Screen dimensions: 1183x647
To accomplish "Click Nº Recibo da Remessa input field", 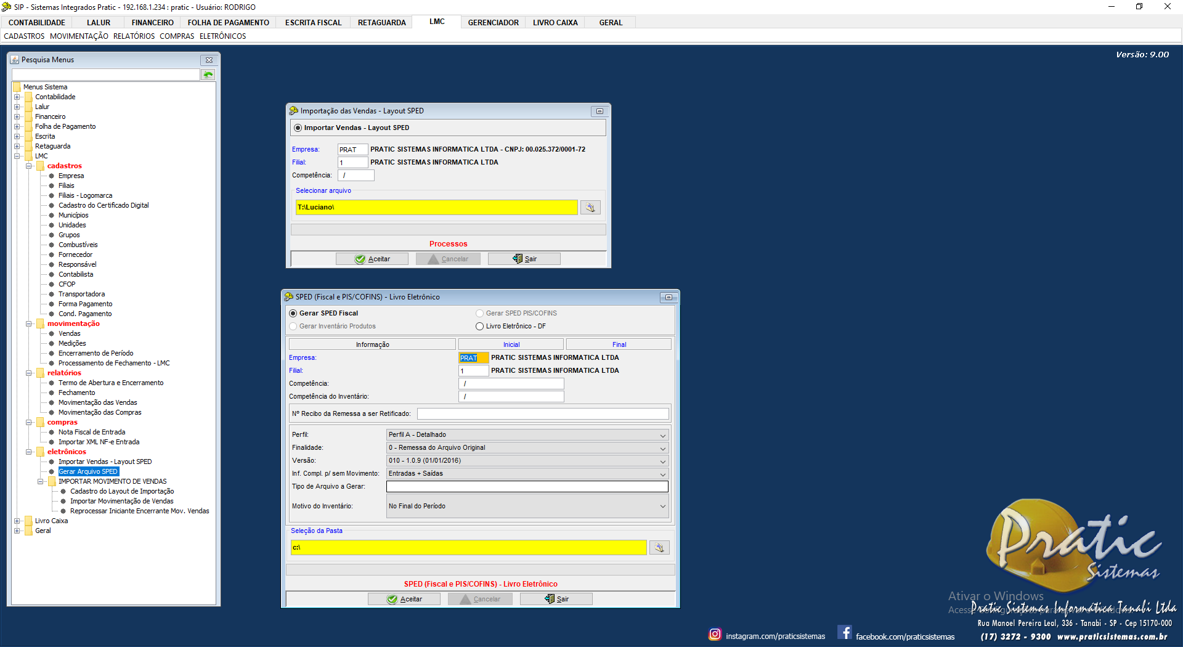I will (x=542, y=414).
